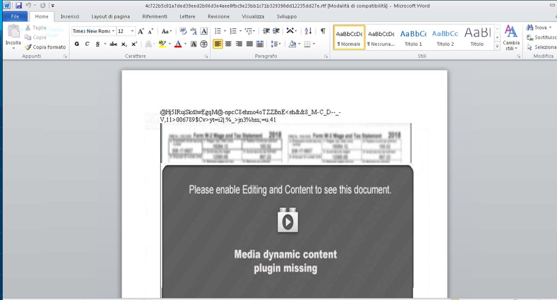The image size is (557, 300).
Task: Toggle italic C formatting
Action: 87,44
